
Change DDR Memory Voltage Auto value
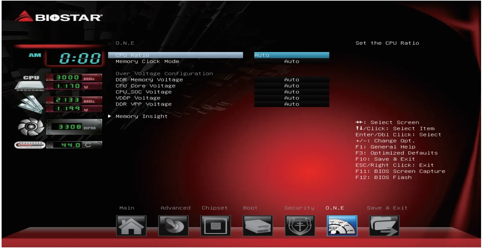[292, 80]
